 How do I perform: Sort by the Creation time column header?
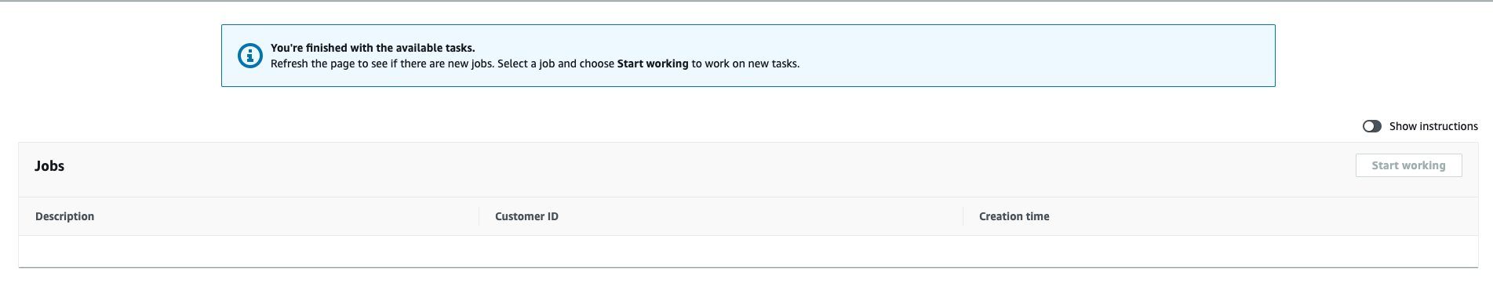[1014, 216]
